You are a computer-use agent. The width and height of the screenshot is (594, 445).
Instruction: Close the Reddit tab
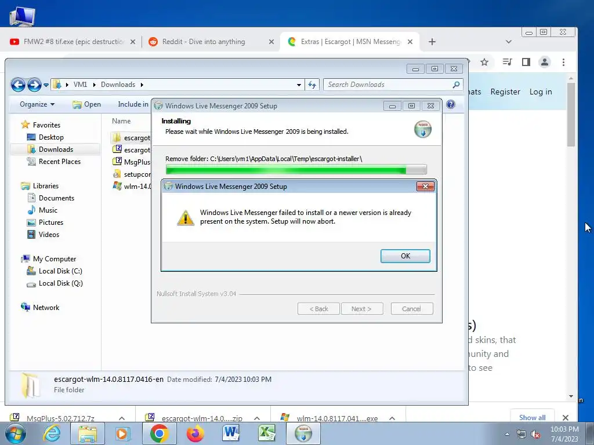(x=271, y=42)
